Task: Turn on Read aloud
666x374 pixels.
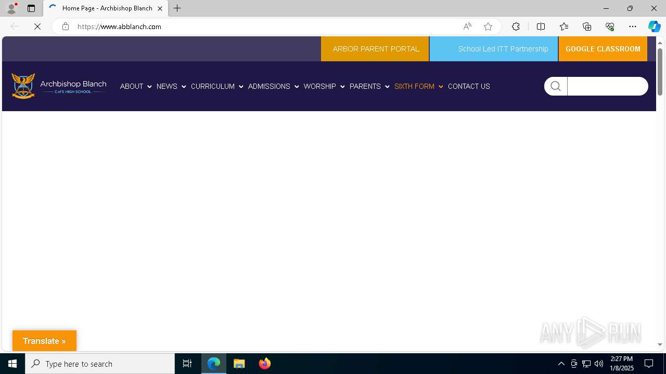Action: (x=467, y=26)
